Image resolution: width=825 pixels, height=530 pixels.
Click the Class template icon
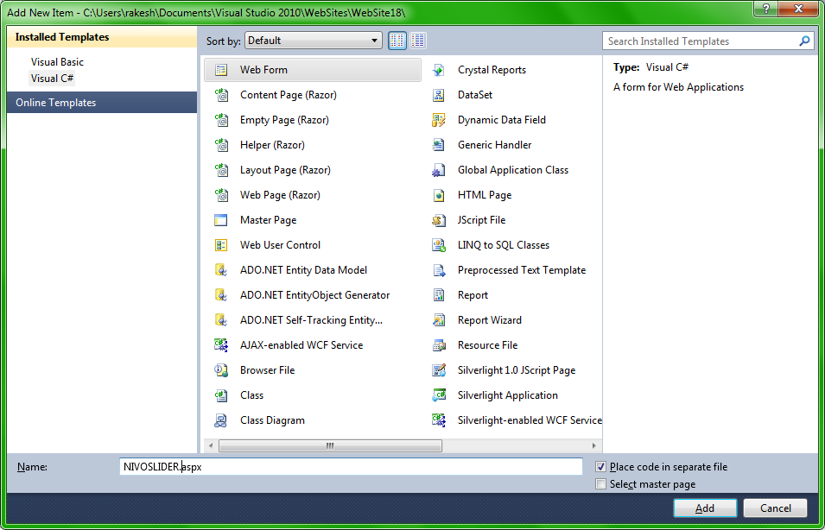pos(221,395)
